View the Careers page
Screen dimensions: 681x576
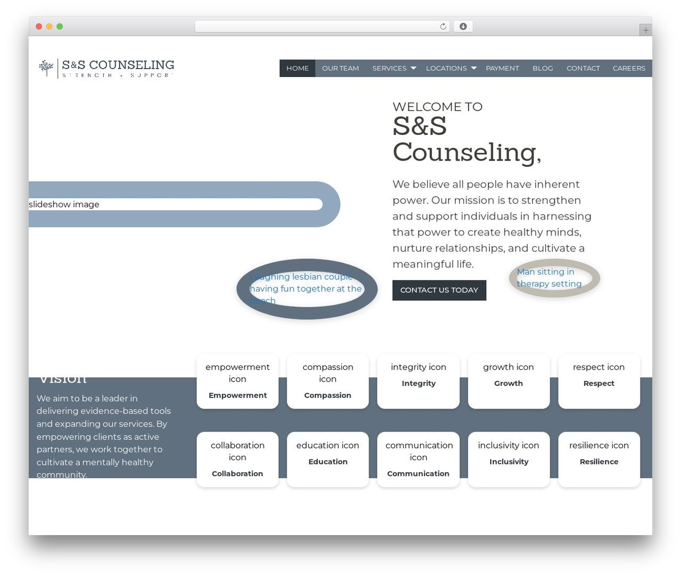(629, 69)
